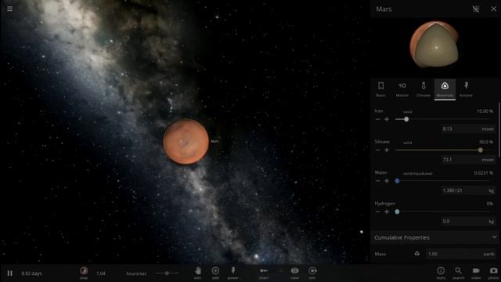Increase Iron with the plus button
This screenshot has height=282, width=501.
[x=387, y=119]
